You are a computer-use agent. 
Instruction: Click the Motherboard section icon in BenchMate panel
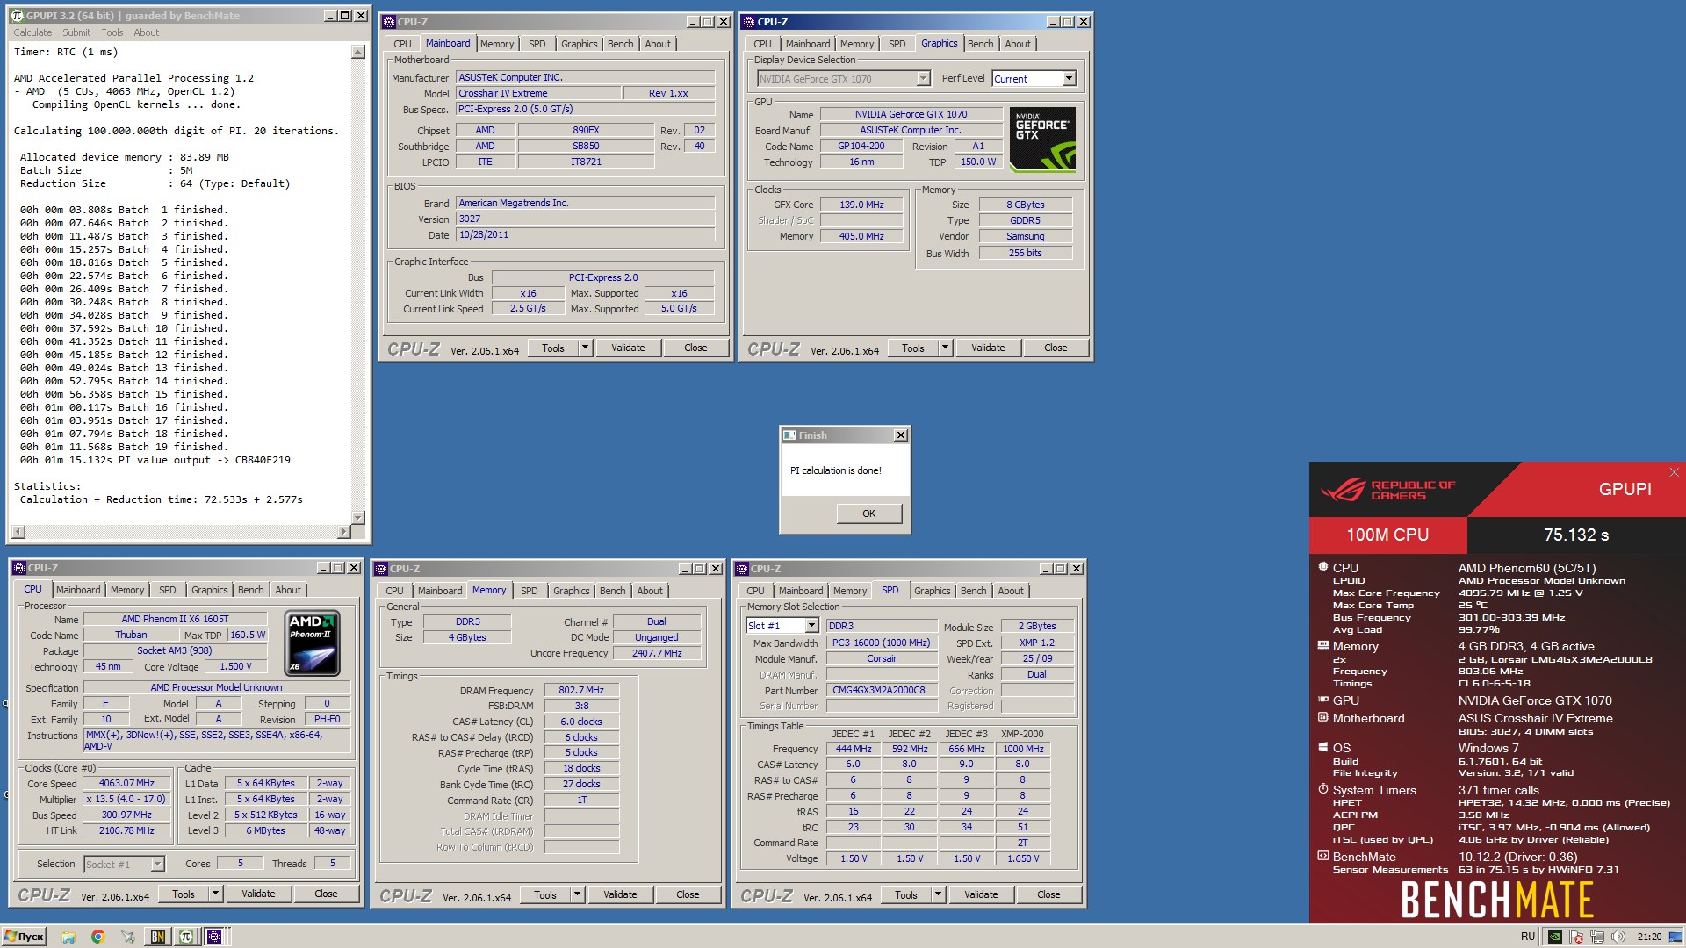(1322, 717)
